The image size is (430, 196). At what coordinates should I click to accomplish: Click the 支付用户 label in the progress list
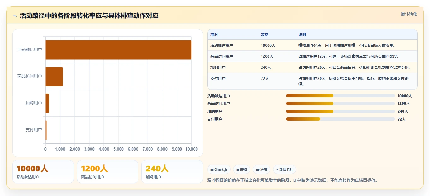[215, 119]
